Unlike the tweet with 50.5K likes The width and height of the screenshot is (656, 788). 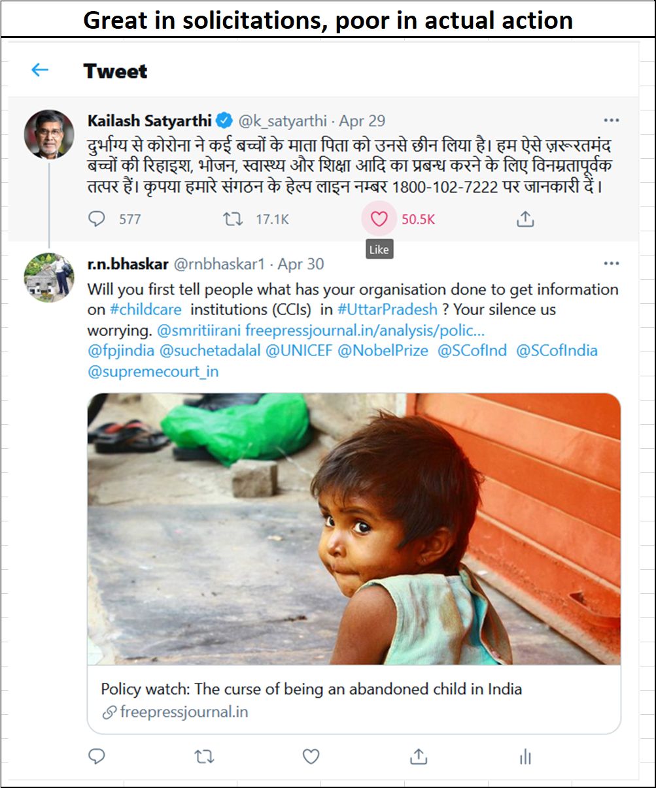coord(379,219)
